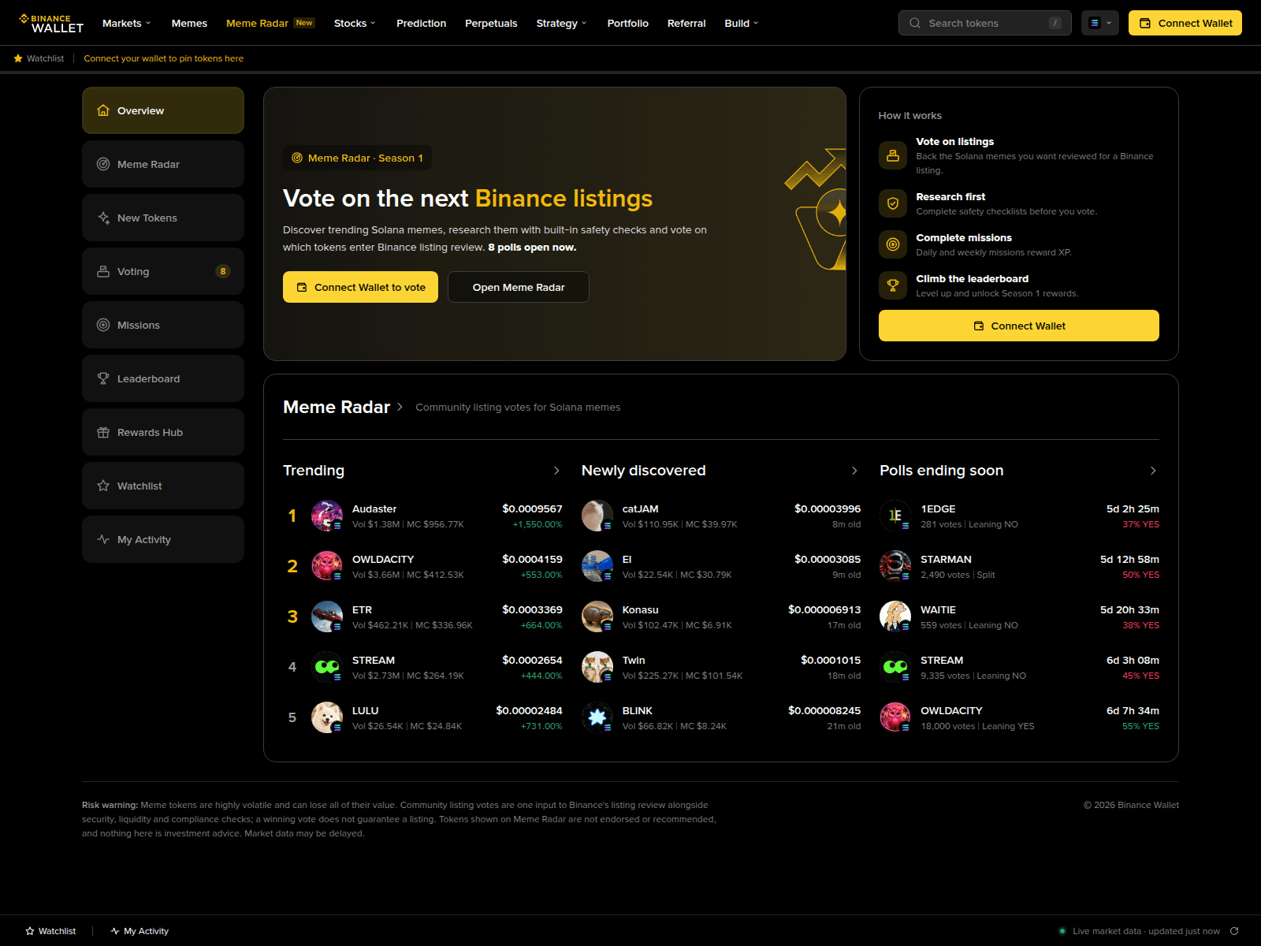Image resolution: width=1261 pixels, height=946 pixels.
Task: Click the Search tokens field
Action: coord(985,23)
